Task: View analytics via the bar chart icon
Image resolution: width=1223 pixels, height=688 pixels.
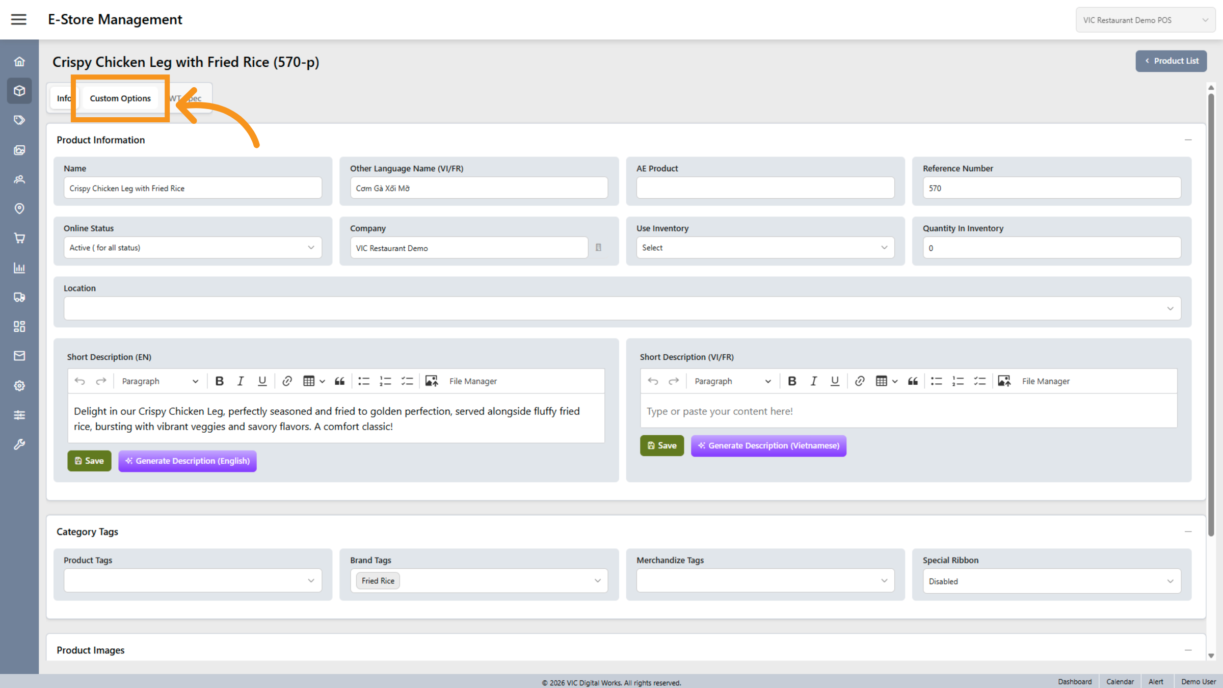Action: point(19,268)
